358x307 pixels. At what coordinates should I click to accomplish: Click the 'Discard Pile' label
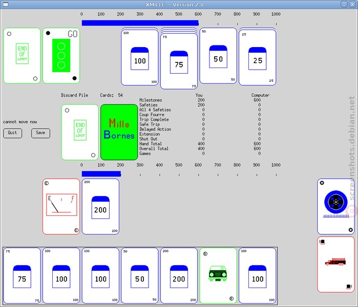coord(74,95)
